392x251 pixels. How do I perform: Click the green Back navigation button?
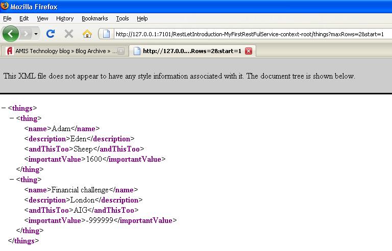(x=11, y=34)
